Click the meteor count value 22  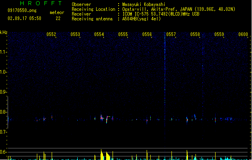click(x=58, y=18)
